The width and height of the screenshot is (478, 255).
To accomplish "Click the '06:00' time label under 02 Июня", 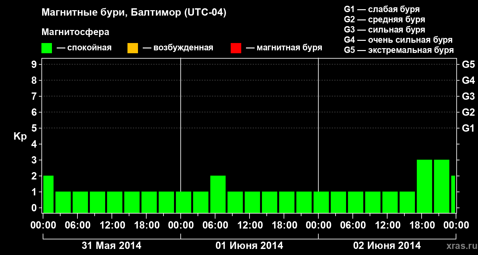I will 353,225.
